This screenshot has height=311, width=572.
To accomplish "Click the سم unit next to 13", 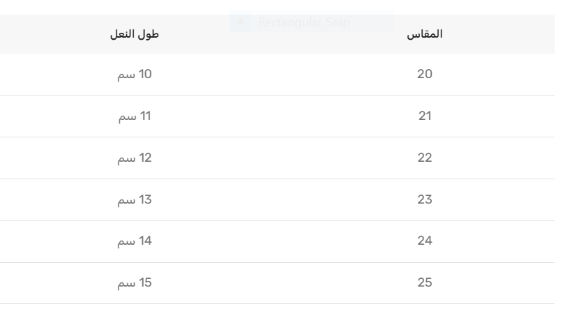I will click(126, 199).
